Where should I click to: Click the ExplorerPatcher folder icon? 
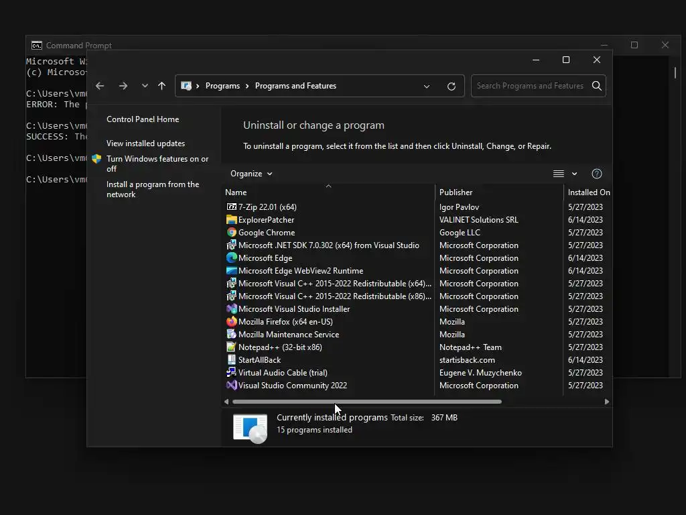(x=231, y=219)
